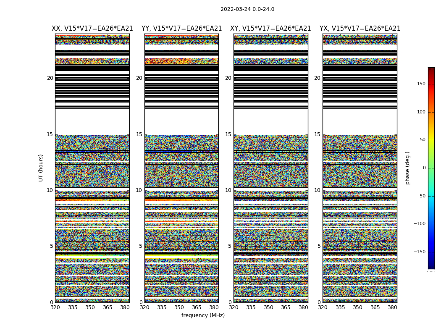The image size is (441, 336).
Task: Pick the −50 tick on the colorbar
Action: tap(421, 196)
